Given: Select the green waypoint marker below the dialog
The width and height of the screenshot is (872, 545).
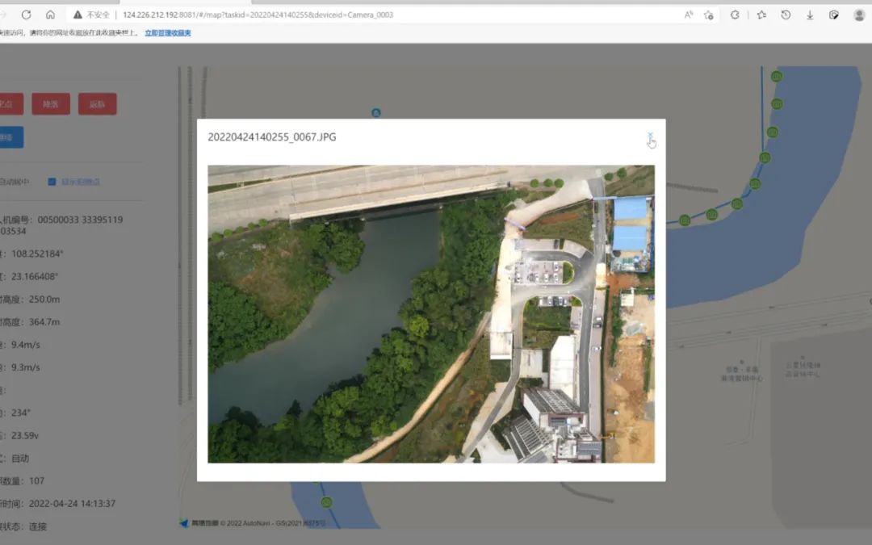Looking at the screenshot, I should pyautogui.click(x=326, y=502).
